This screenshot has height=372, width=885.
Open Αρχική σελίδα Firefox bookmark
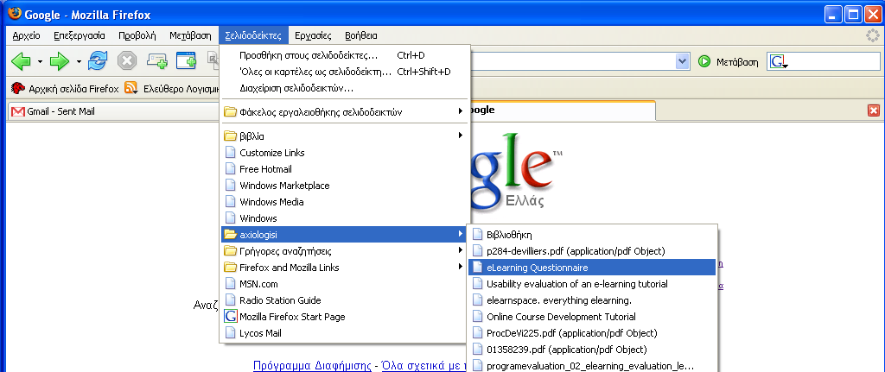[x=66, y=89]
